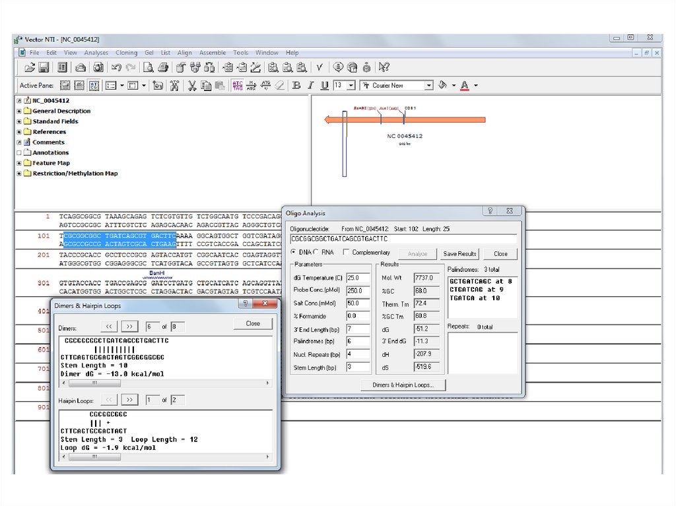Click the Save Results button
This screenshot has width=676, height=506.
459,254
